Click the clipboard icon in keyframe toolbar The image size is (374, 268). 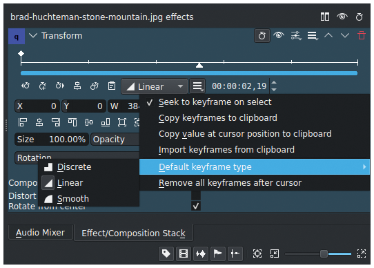pos(112,86)
